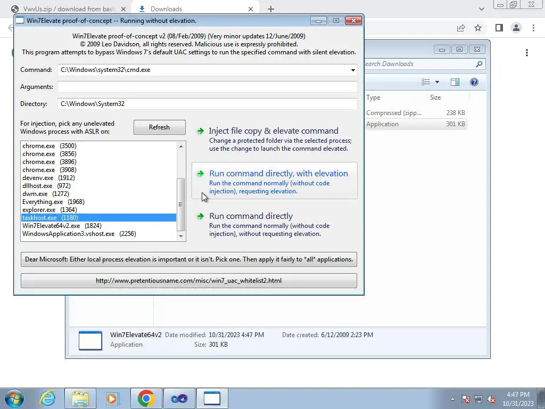This screenshot has height=409, width=545.
Task: Click the Arguments input field
Action: (208, 87)
